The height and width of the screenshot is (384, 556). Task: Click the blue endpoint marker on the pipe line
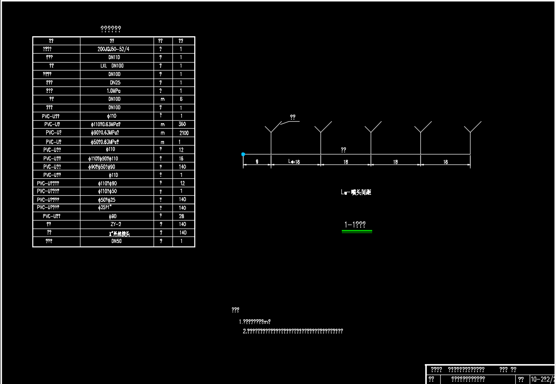243,154
